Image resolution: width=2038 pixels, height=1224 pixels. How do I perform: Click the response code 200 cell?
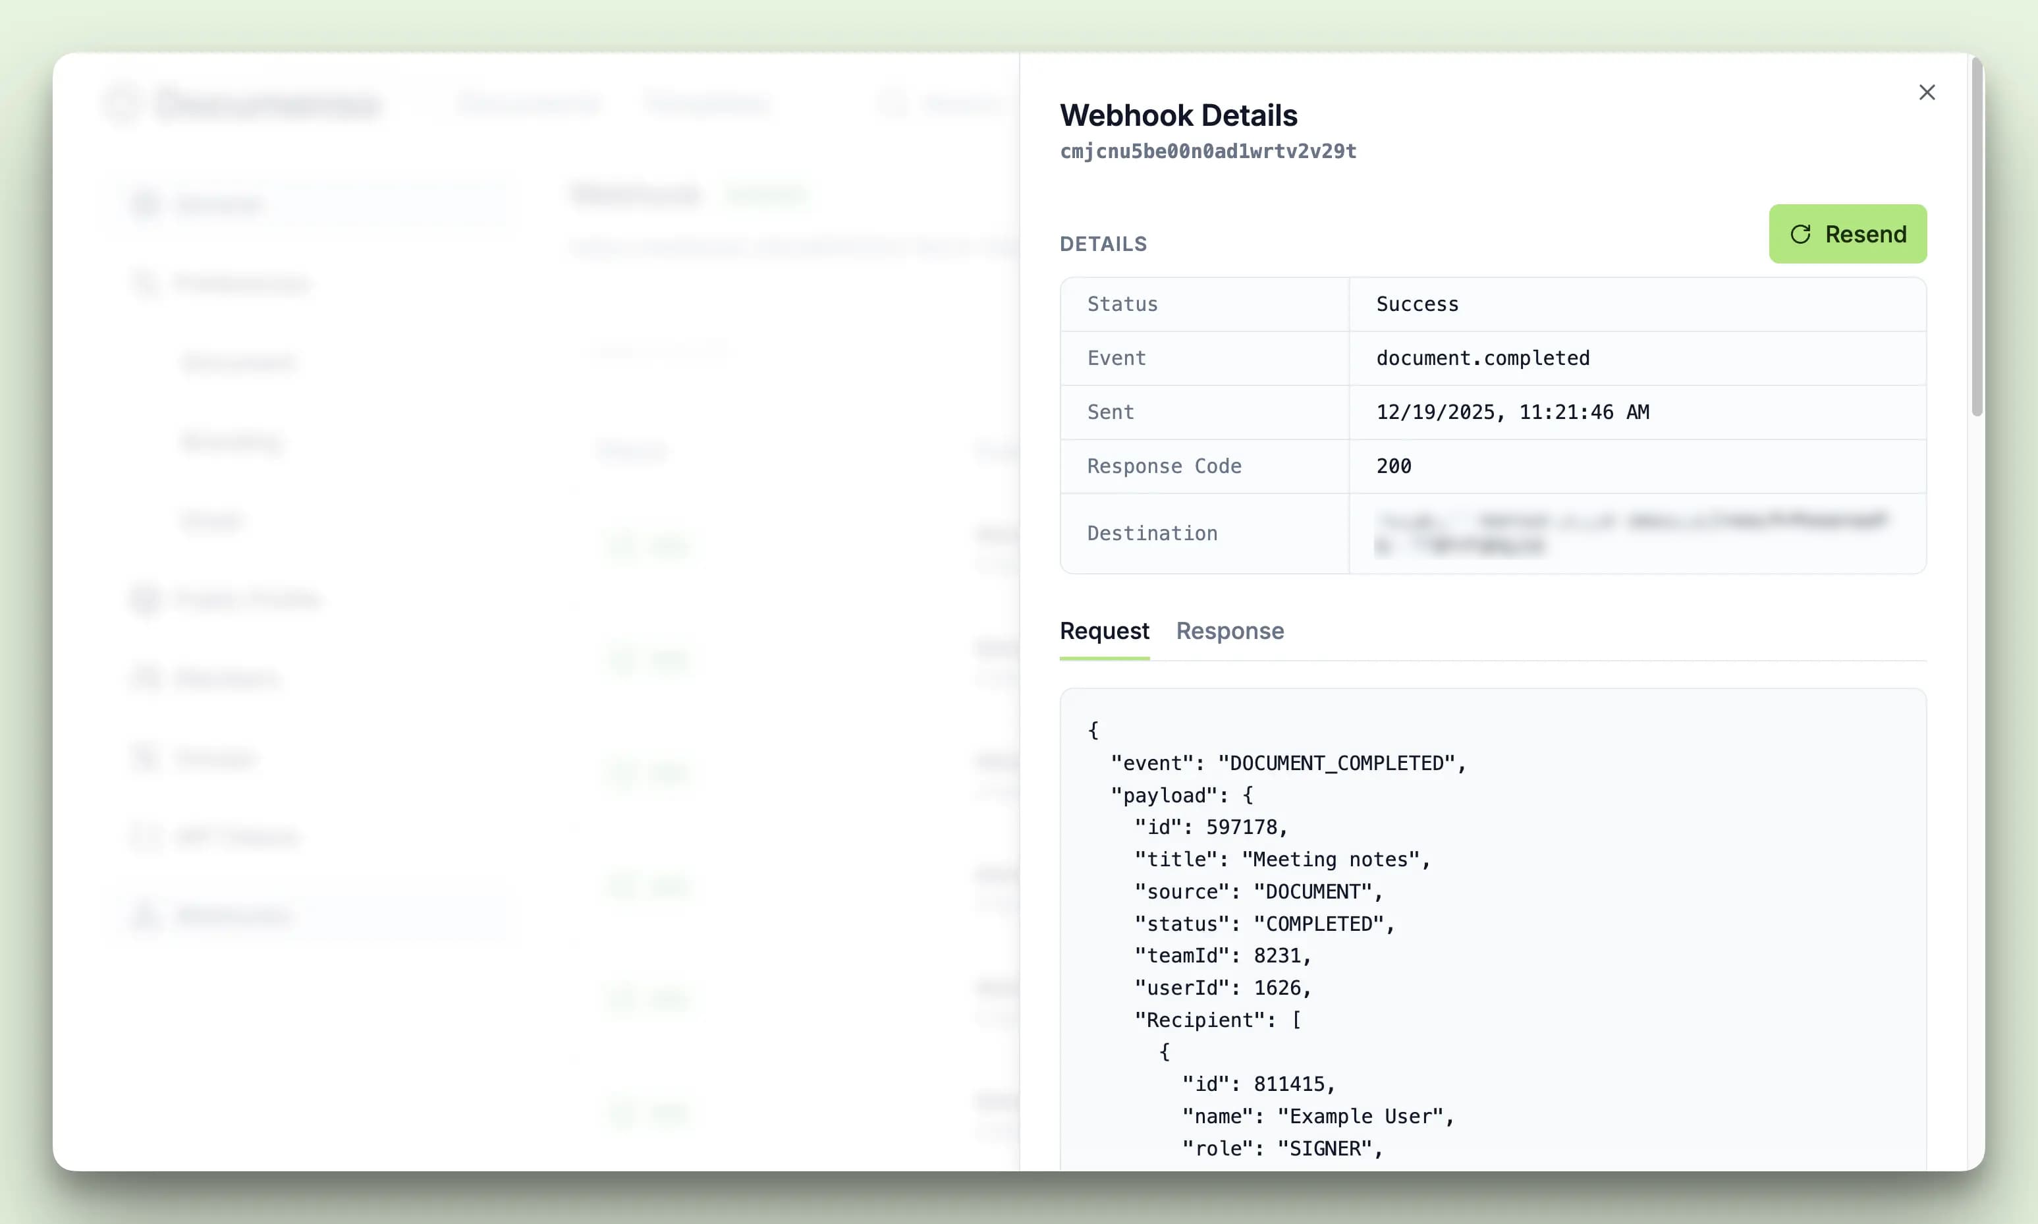(1393, 466)
